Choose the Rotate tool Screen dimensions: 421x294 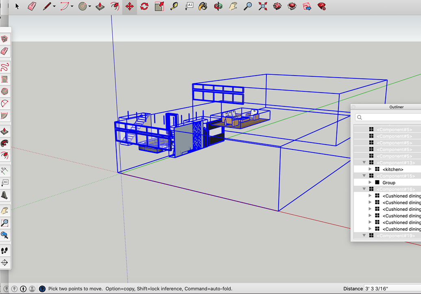point(144,6)
